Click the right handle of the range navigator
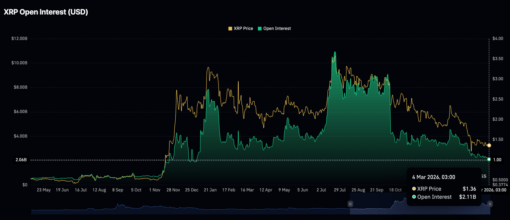Viewport: 510px width, 220px height. tap(490, 203)
